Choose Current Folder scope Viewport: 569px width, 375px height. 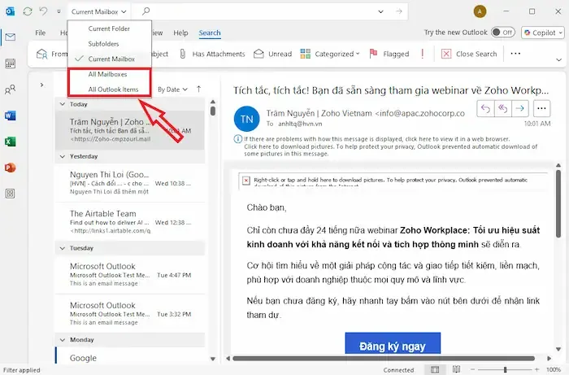point(109,28)
